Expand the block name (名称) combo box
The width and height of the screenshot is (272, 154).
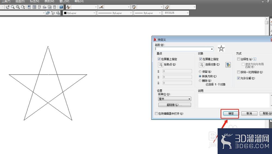pos(212,49)
